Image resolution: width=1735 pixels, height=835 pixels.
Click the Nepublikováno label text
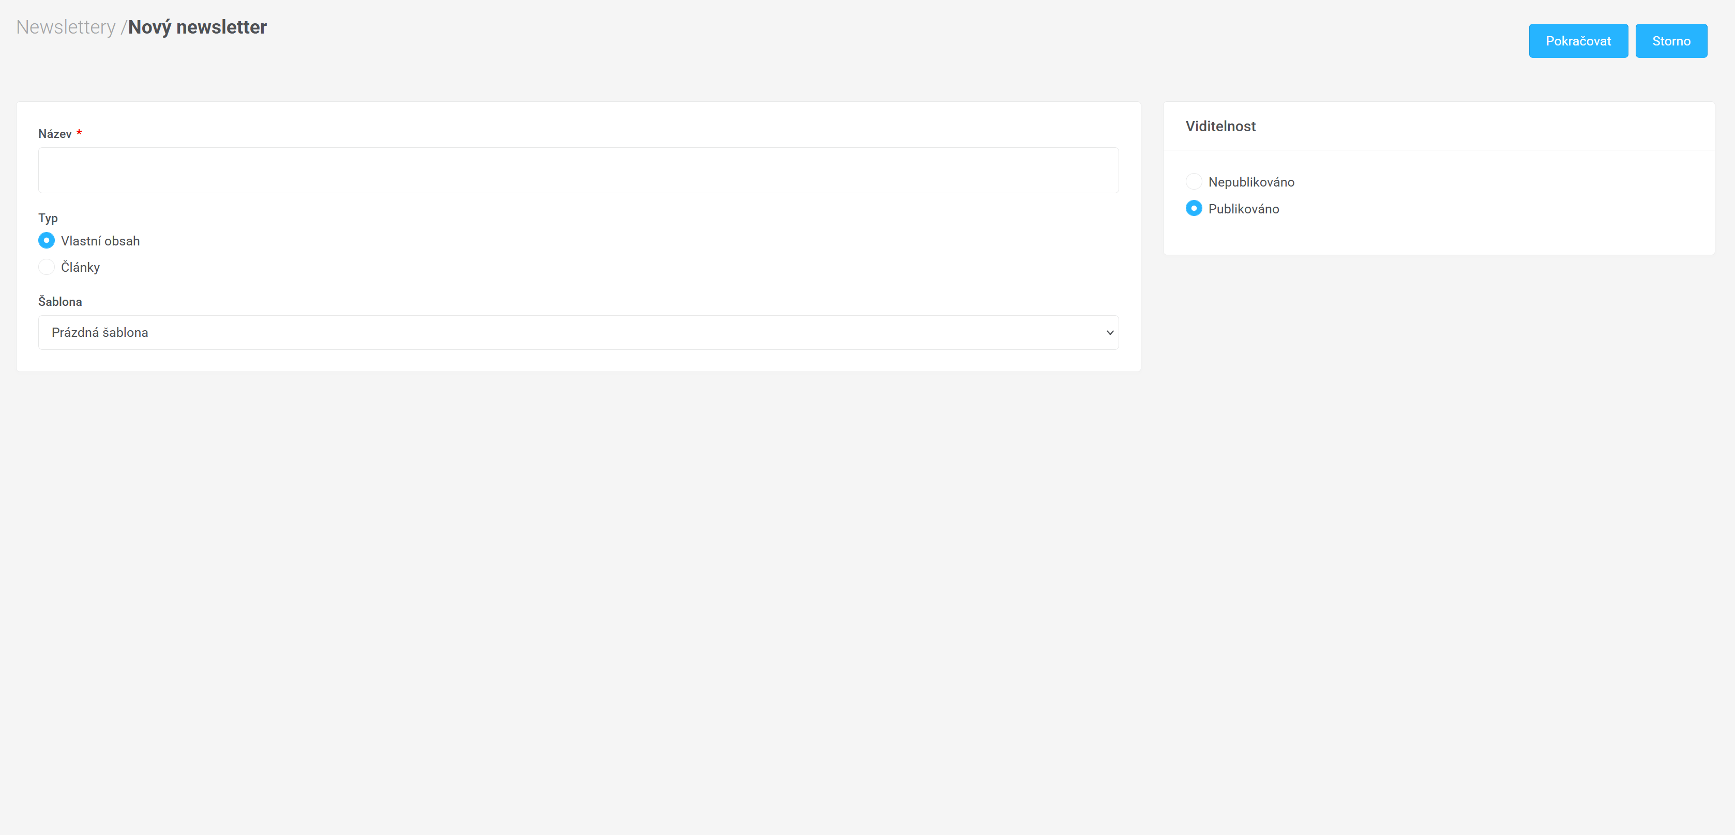pyautogui.click(x=1251, y=182)
